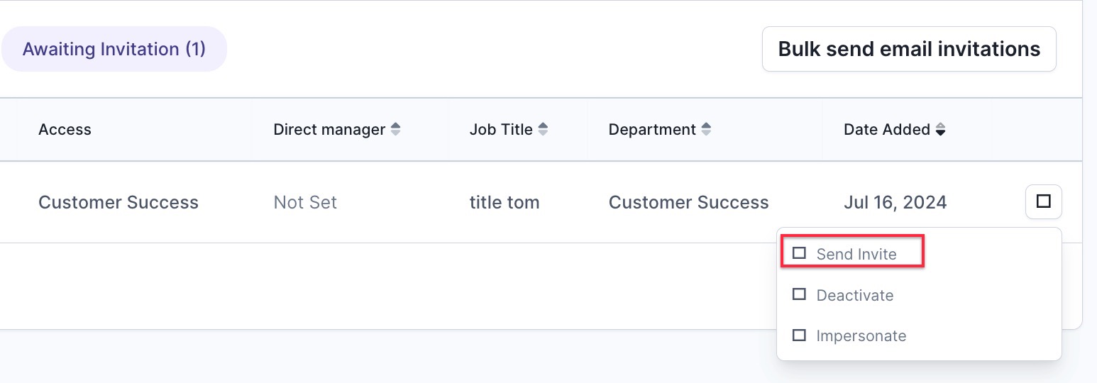Viewport: 1097px width, 383px height.
Task: Open the row actions square button
Action: pos(1043,201)
